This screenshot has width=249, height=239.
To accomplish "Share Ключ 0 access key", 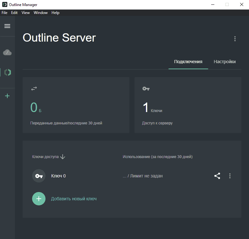I will [x=217, y=176].
